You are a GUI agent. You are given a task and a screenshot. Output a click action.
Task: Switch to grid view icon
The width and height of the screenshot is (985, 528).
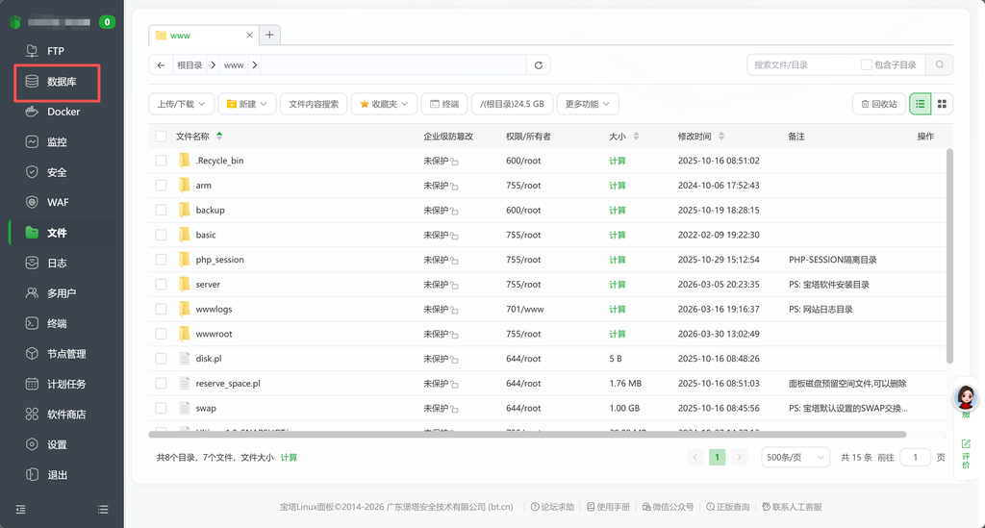coord(942,104)
